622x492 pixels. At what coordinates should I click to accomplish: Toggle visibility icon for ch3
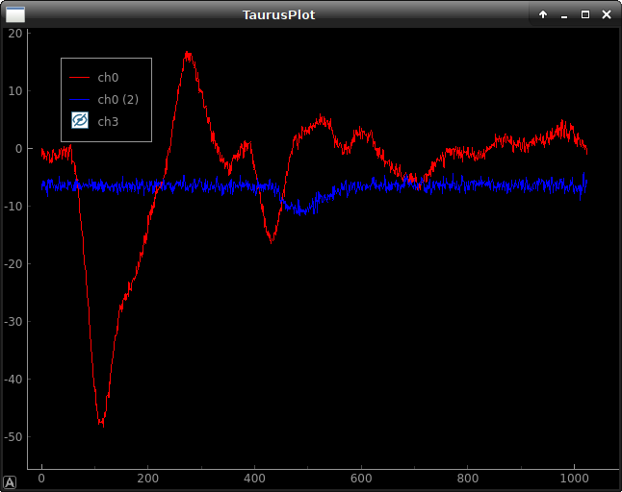(x=80, y=121)
